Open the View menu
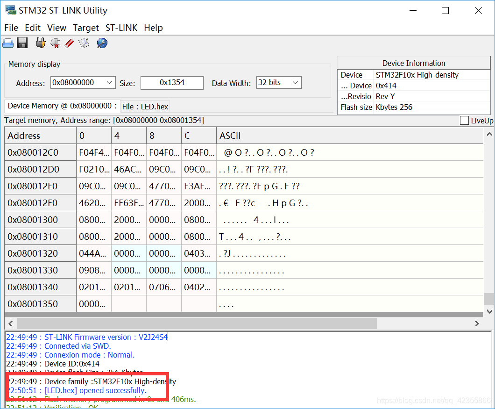The width and height of the screenshot is (495, 409). (x=57, y=28)
